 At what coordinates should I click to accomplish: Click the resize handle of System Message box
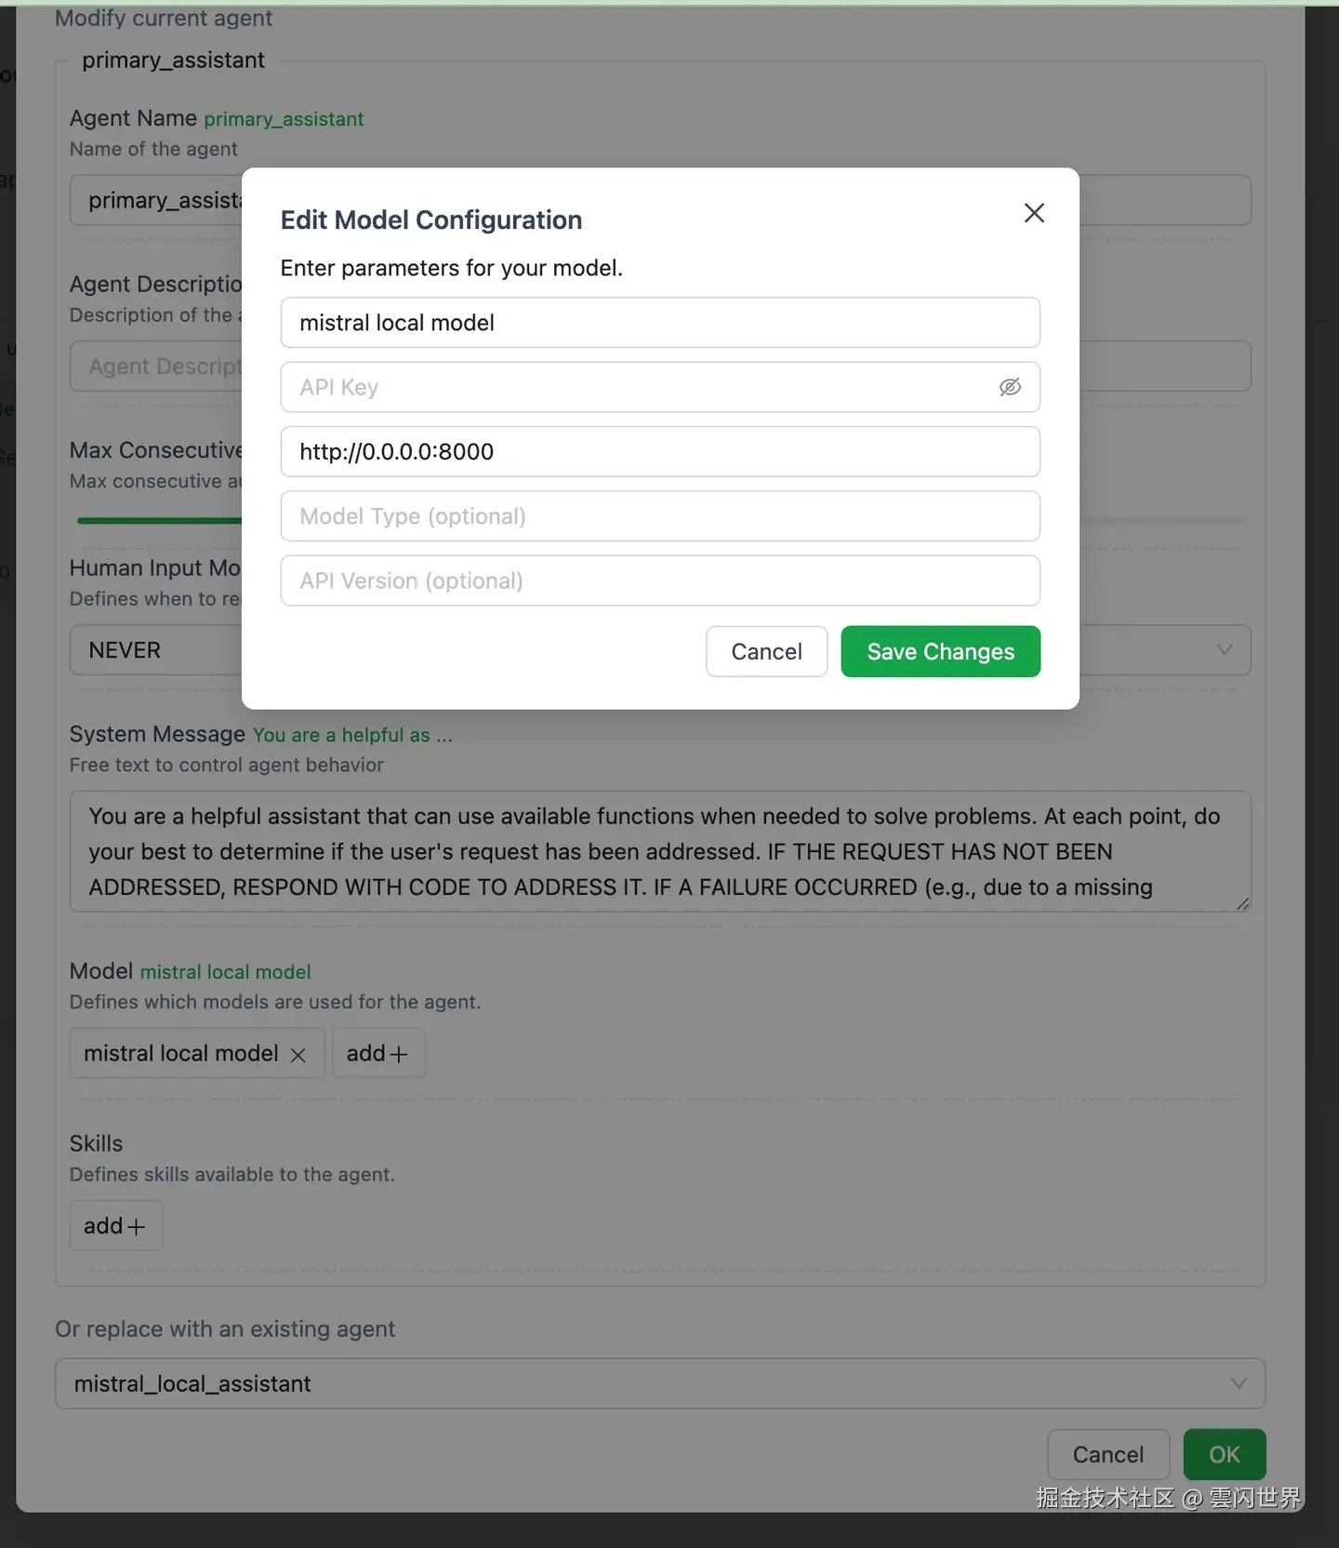coord(1242,903)
